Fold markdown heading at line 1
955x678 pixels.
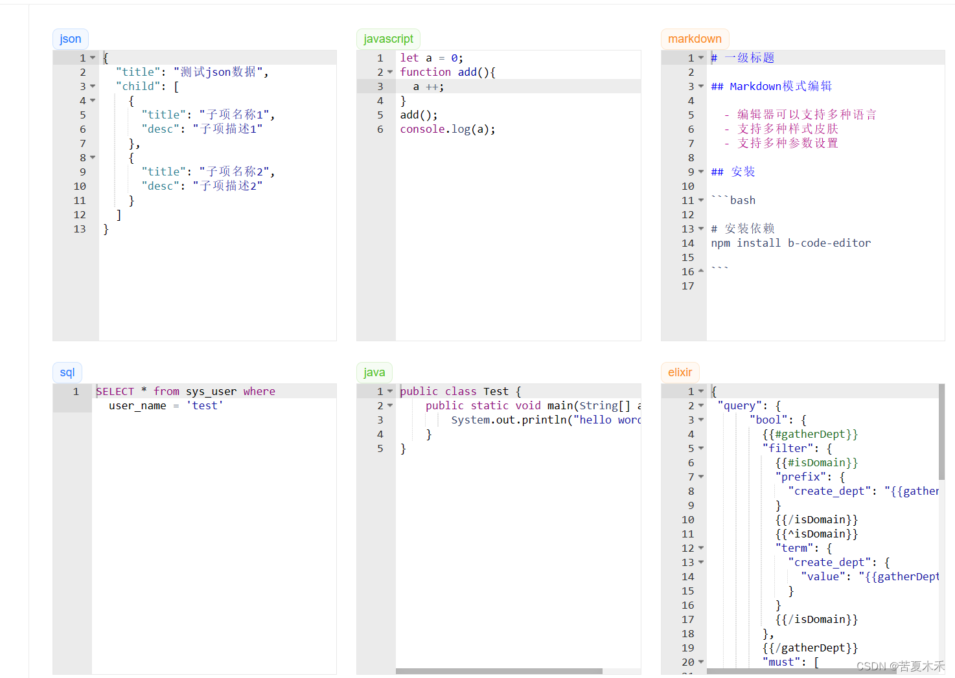pyautogui.click(x=701, y=58)
